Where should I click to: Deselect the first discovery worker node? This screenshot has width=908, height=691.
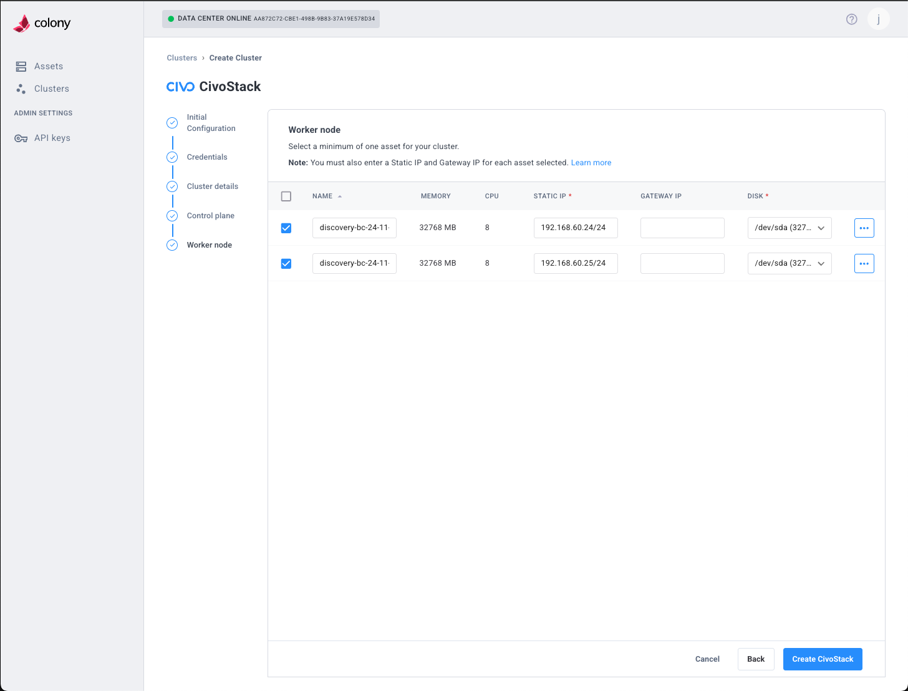[x=286, y=228]
